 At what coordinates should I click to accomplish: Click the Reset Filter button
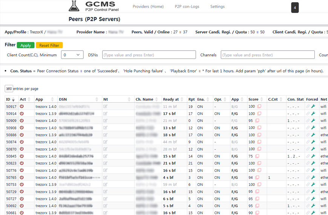[49, 45]
